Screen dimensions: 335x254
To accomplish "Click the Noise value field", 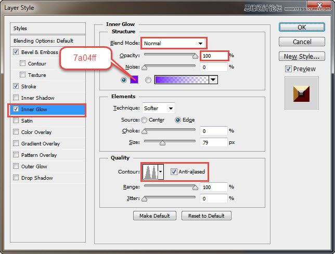I will (x=214, y=67).
